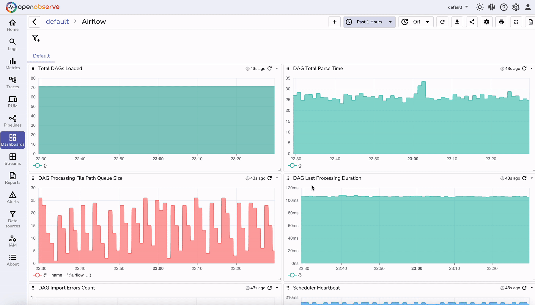The width and height of the screenshot is (535, 305).
Task: Expand the auto-refresh Off interval dropdown
Action: click(x=416, y=22)
